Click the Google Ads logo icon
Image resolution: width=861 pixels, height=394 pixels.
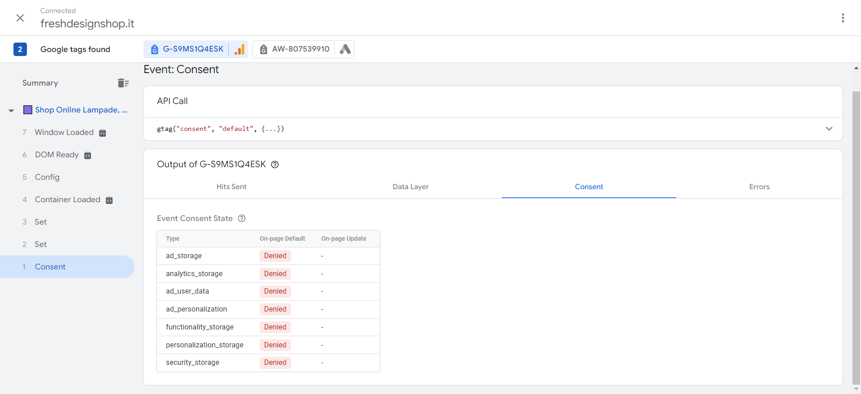pyautogui.click(x=345, y=49)
